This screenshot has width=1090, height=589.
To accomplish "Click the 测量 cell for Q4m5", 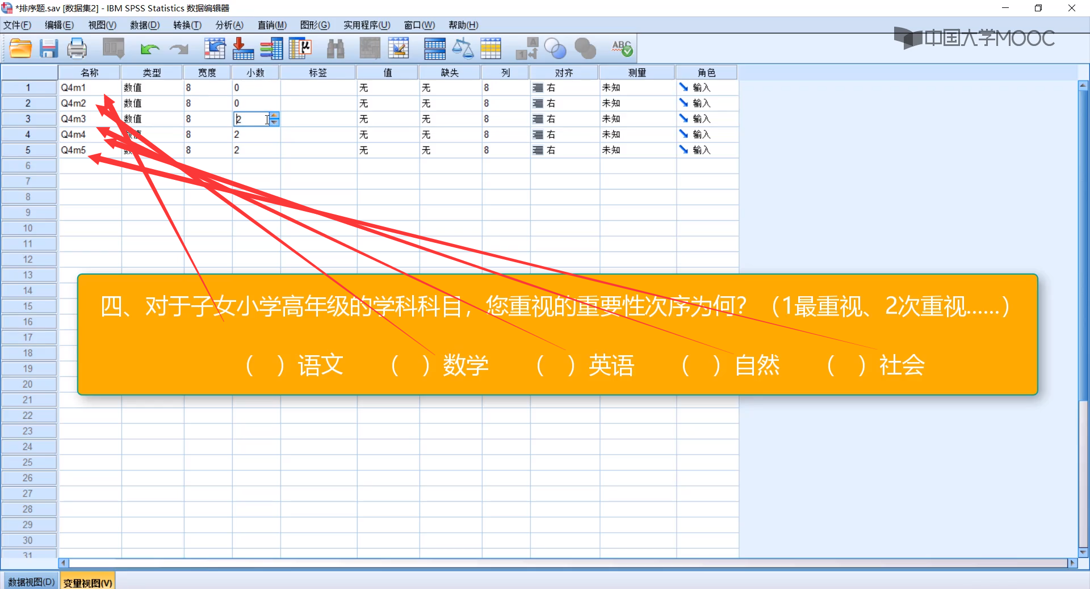I will tap(638, 150).
